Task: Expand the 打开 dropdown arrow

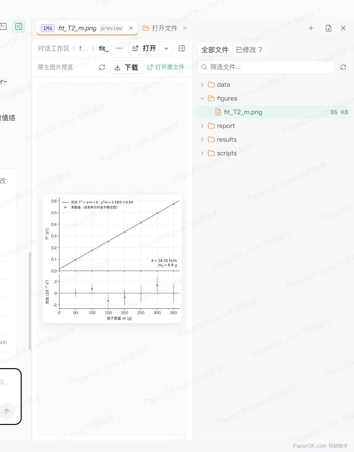Action: click(x=166, y=48)
